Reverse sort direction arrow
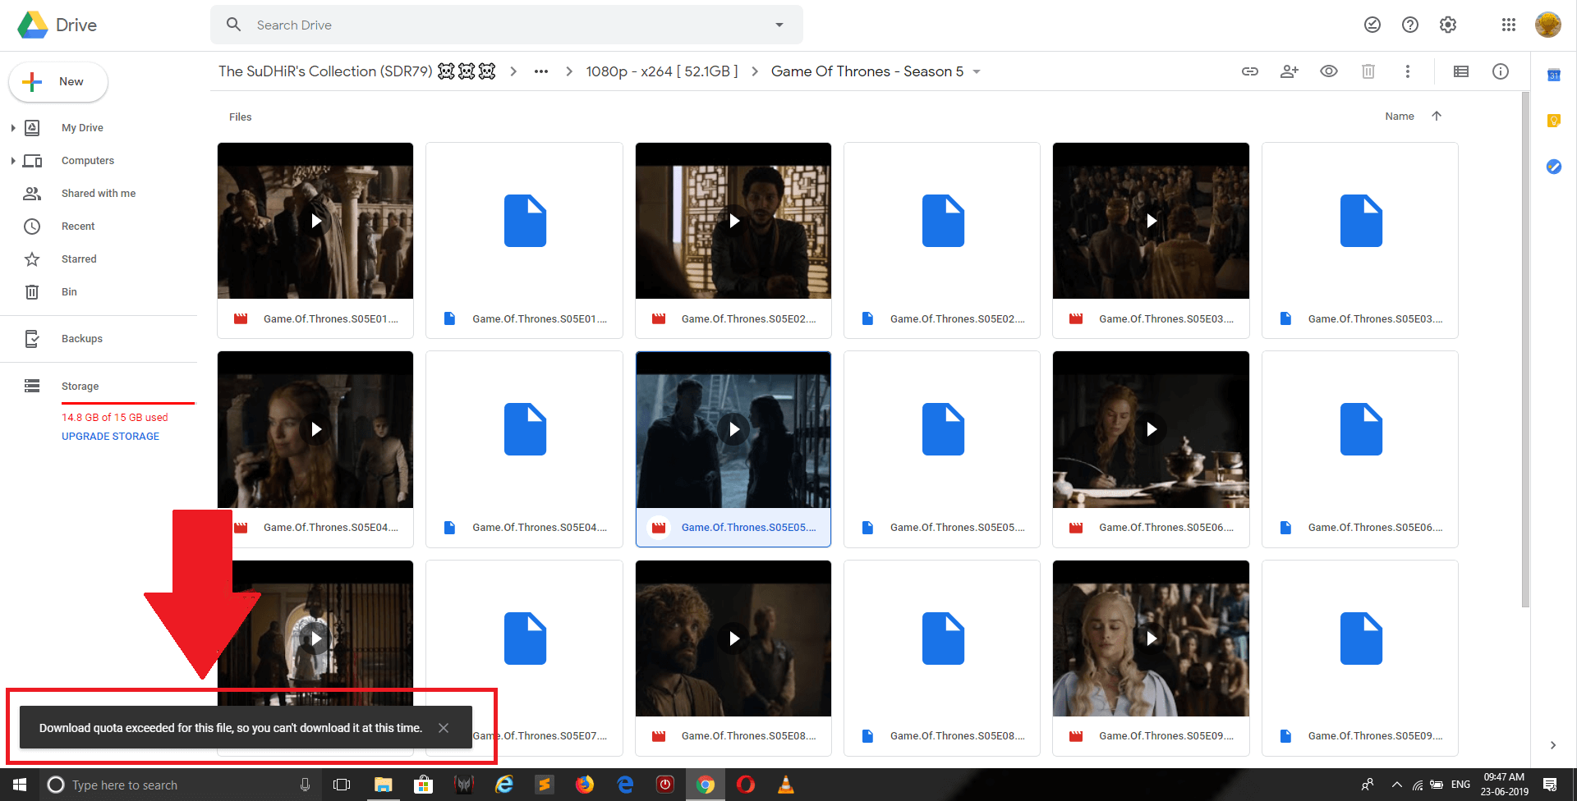1577x801 pixels. (1437, 116)
